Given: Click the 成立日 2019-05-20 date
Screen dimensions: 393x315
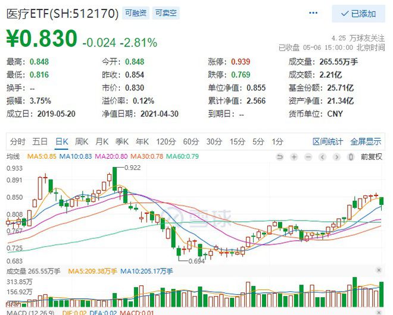Looking at the screenshot, I should click(57, 114).
